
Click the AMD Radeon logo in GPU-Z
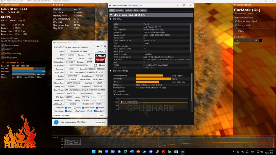[100, 58]
